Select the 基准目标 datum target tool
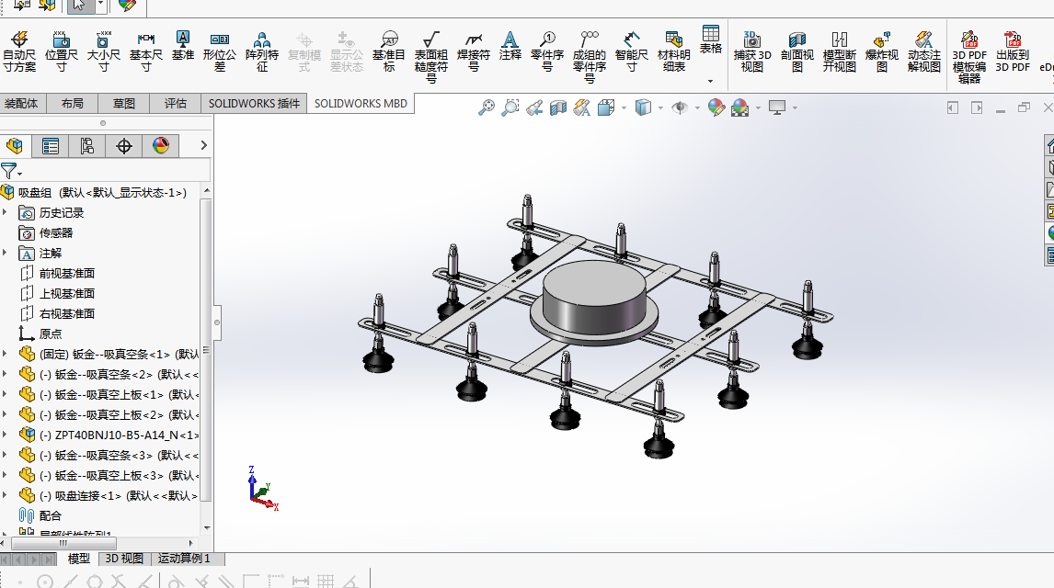Image resolution: width=1054 pixels, height=588 pixels. click(388, 51)
